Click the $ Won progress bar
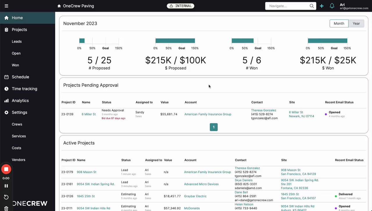 328,41
